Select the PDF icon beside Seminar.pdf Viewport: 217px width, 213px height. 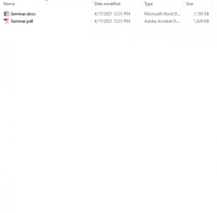click(x=6, y=21)
